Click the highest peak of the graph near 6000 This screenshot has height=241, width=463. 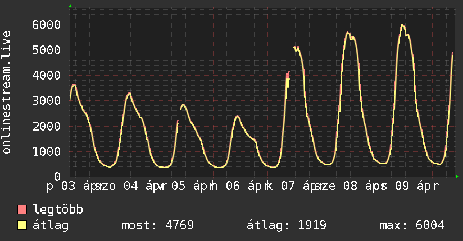[402, 25]
